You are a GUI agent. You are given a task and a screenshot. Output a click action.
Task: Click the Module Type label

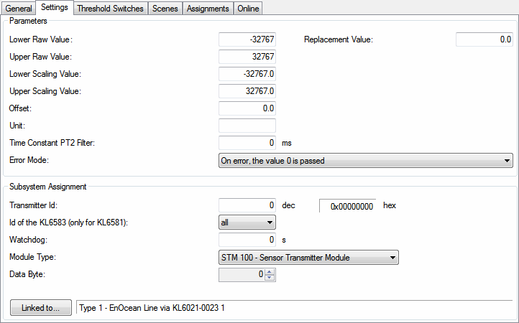tap(33, 257)
